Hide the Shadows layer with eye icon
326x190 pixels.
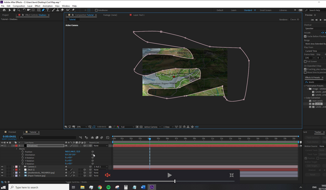pyautogui.click(x=2, y=146)
